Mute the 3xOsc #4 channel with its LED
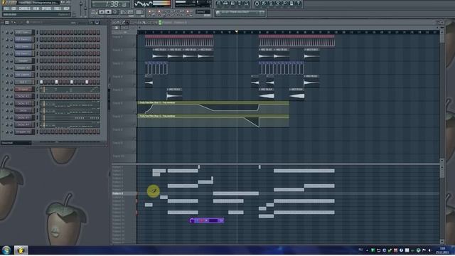455x256 pixels. click(3, 124)
